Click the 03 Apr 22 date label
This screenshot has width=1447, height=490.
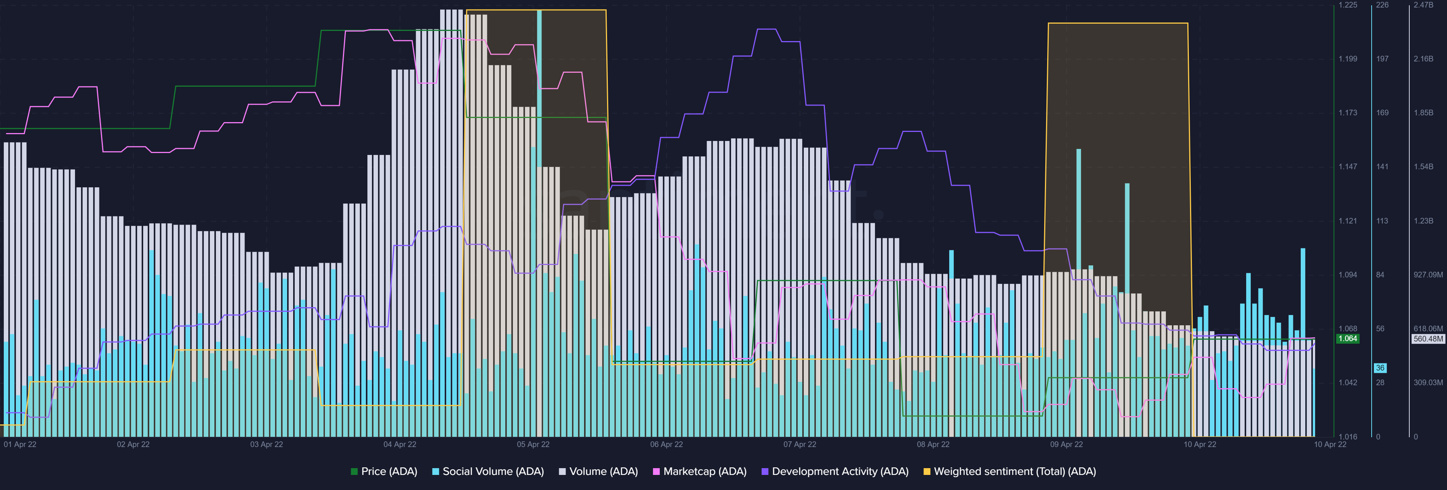pos(267,444)
